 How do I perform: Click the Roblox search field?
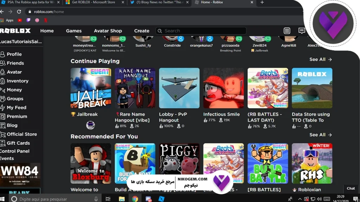[x=201, y=31]
